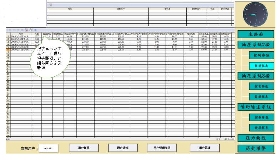Viewport: 276px width, 154px height.
Task: Click the clock icon in report toolbar
Action: point(31,30)
